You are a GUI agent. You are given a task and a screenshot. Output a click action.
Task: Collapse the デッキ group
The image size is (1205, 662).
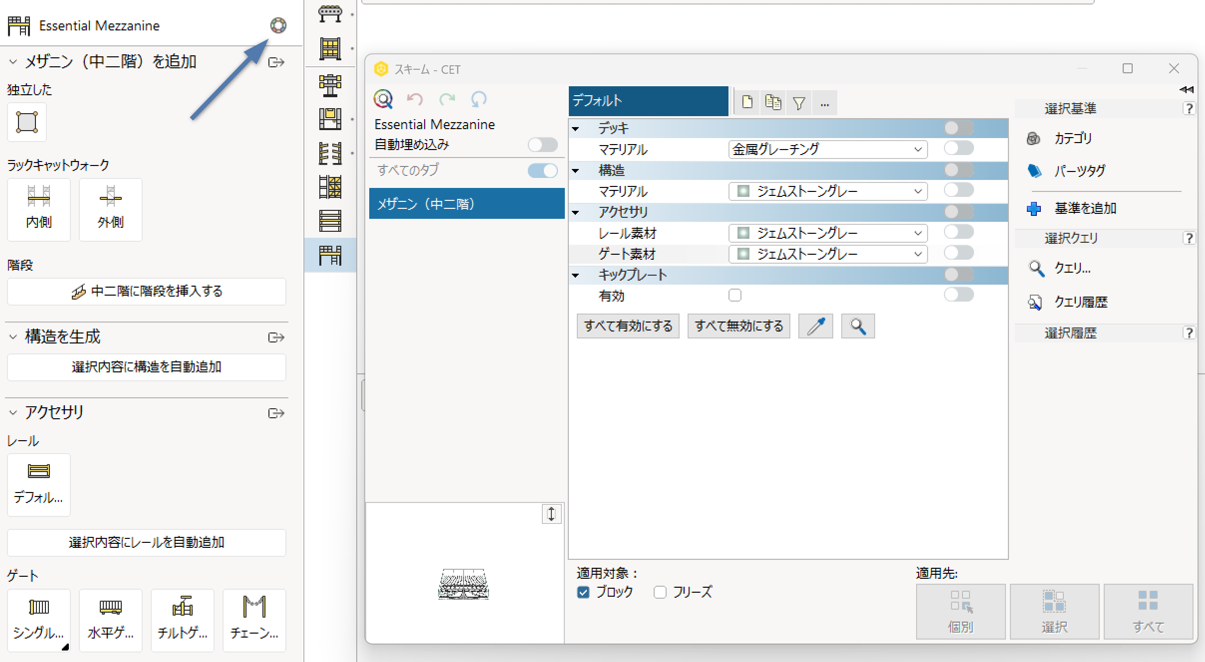pos(576,129)
